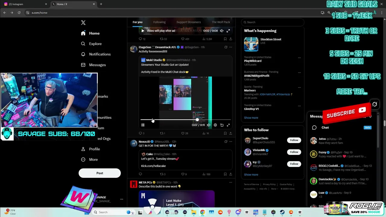Screen dimensions: 386x217
Task: Click the X search box
Action: tap(273, 22)
